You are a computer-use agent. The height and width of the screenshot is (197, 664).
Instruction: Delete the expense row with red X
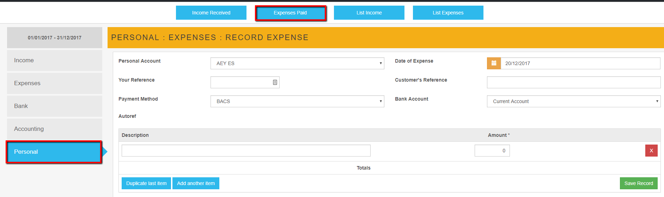coord(651,151)
